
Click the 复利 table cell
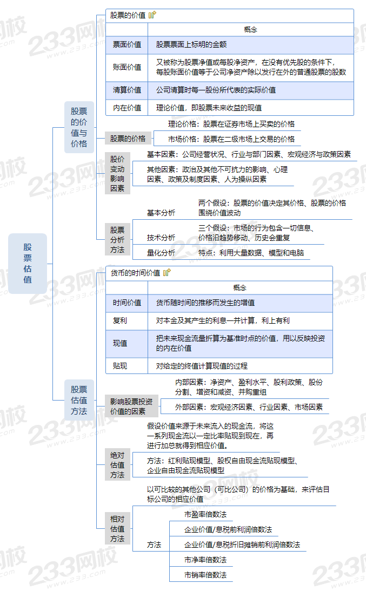[x=127, y=320]
